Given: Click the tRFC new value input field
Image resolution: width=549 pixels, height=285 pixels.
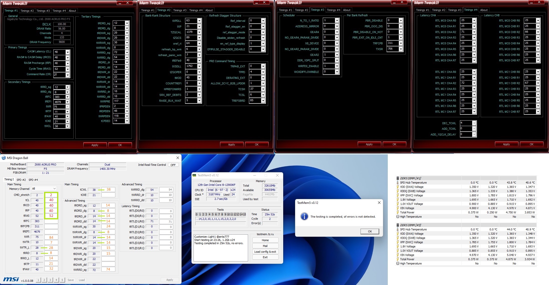Looking at the screenshot, I should (51, 221).
